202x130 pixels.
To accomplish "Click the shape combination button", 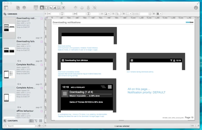I will (x=118, y=14).
